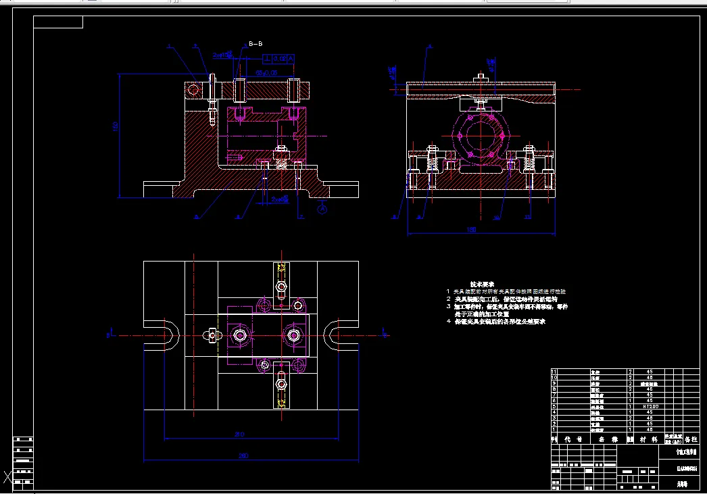The width and height of the screenshot is (707, 494).
Task: Pick the 2xφ15 hole dimension text
Action: click(222, 55)
